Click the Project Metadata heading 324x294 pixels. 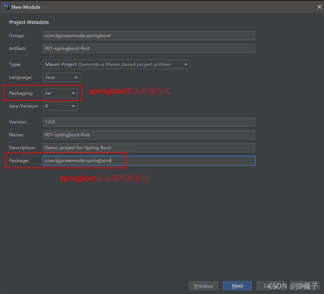pyautogui.click(x=29, y=22)
